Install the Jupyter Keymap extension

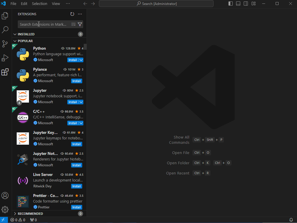tap(77, 144)
